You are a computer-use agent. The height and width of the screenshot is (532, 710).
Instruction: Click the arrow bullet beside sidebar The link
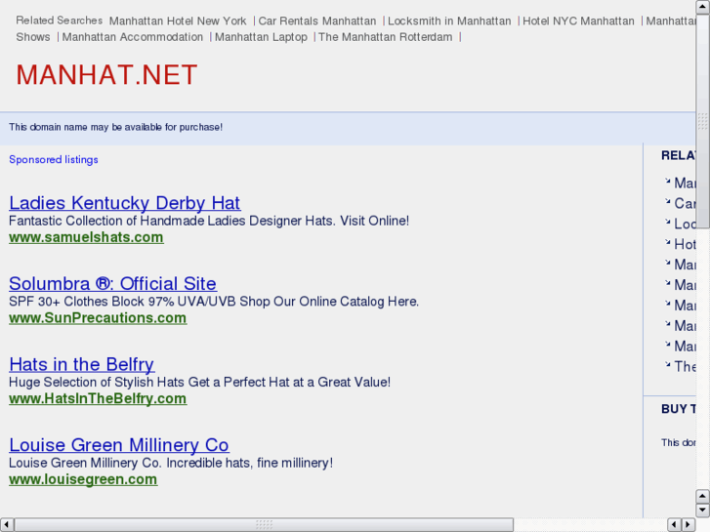(667, 363)
